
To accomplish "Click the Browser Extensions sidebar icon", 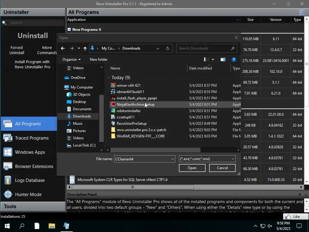I will [x=8, y=166].
